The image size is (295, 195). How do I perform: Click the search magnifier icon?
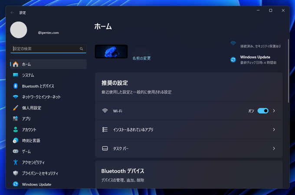coord(81,49)
